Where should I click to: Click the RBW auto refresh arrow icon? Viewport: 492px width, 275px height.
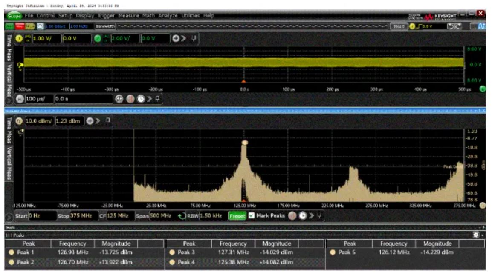(181, 216)
